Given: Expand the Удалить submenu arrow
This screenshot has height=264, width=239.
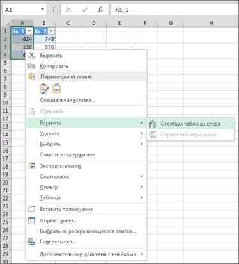Looking at the screenshot, I should [x=141, y=133].
